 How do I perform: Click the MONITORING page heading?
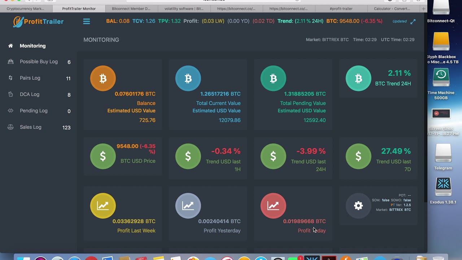click(x=101, y=40)
